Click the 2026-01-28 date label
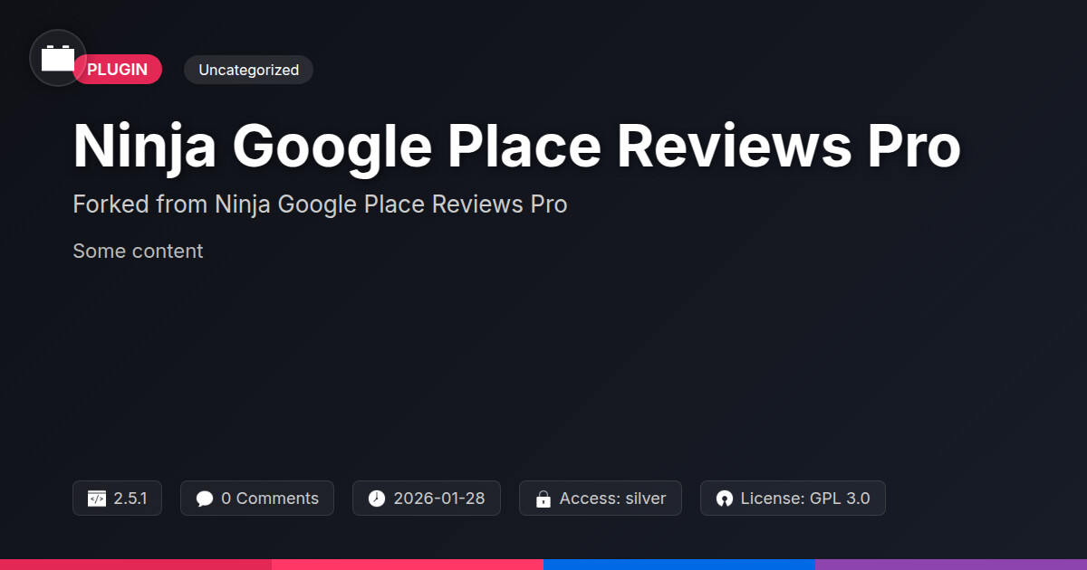 point(439,499)
